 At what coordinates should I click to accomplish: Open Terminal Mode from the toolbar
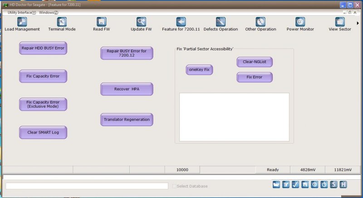[62, 24]
